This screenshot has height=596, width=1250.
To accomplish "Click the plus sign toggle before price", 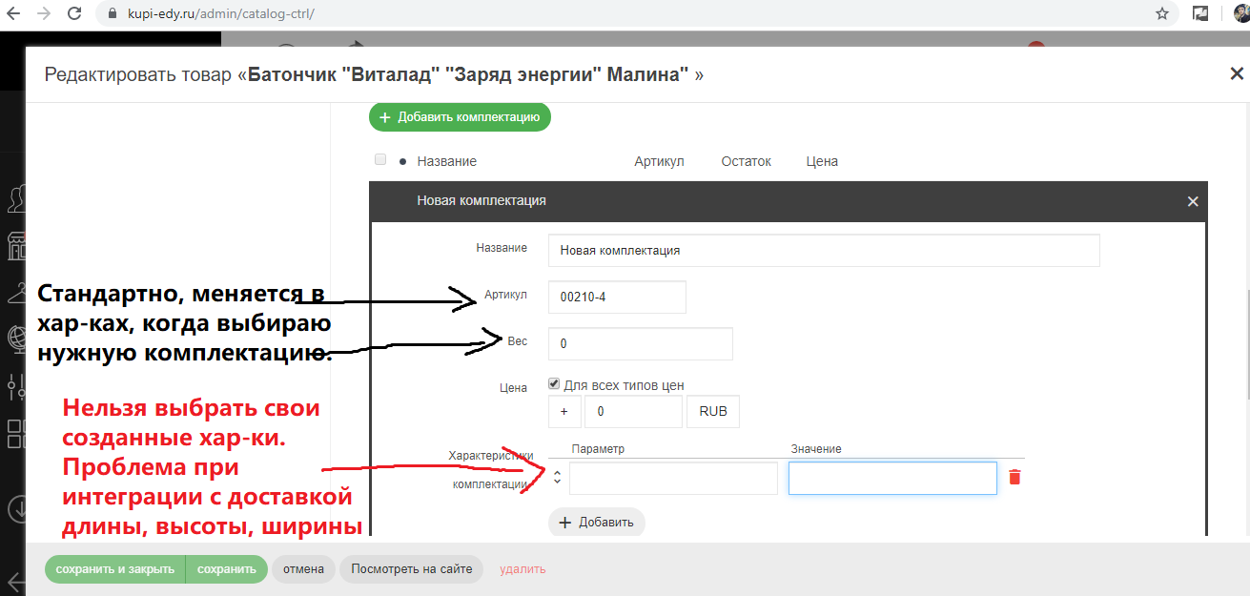I will click(564, 412).
